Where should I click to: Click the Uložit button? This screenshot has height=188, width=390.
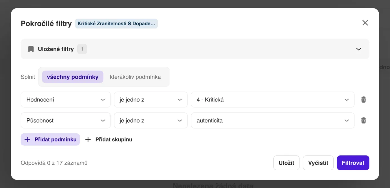286,163
